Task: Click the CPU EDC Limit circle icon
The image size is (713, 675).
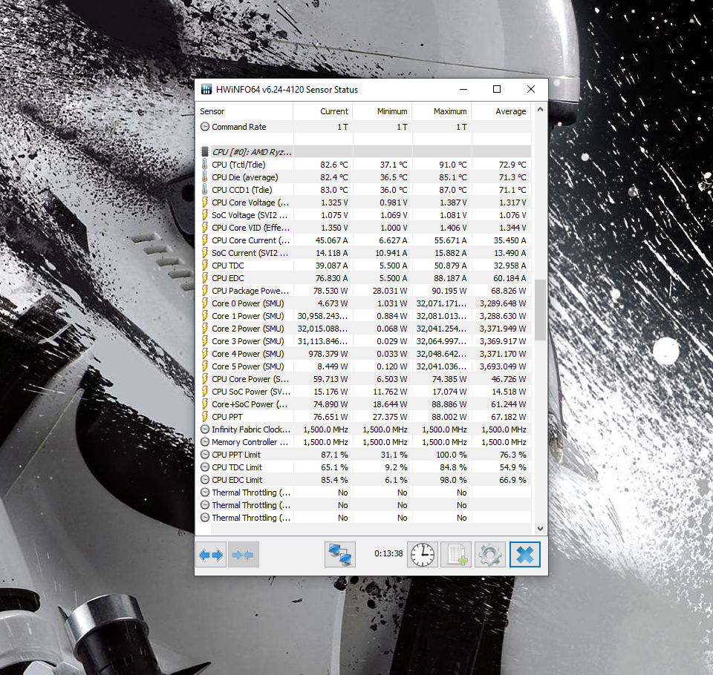Action: tap(205, 480)
